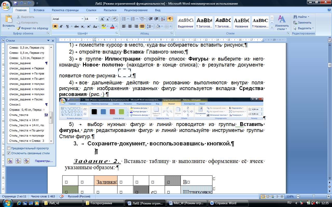Decrease paragraph indent
332x207 pixels.
click(150, 19)
